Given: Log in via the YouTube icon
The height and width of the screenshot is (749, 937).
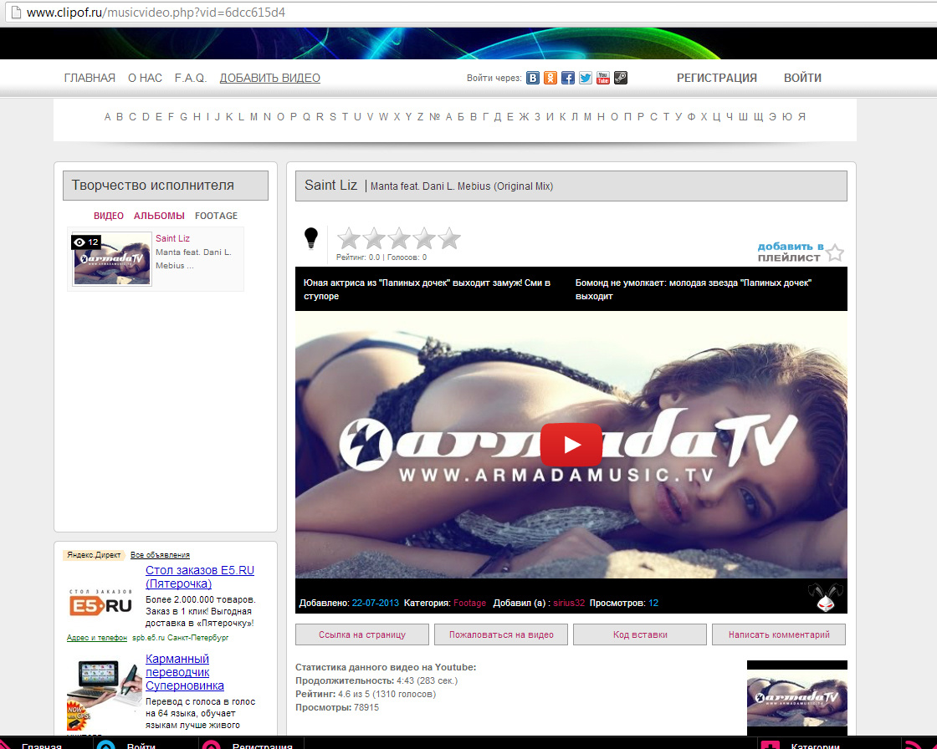Looking at the screenshot, I should click(603, 78).
